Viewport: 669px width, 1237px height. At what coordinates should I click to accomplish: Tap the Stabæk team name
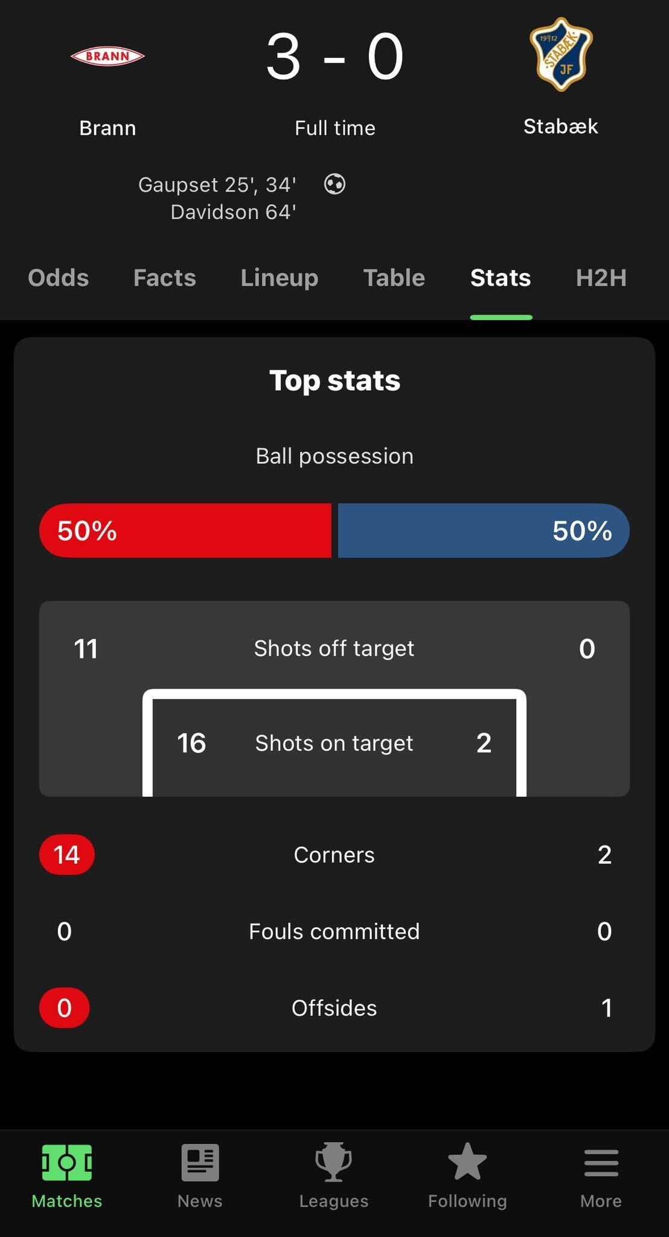561,126
